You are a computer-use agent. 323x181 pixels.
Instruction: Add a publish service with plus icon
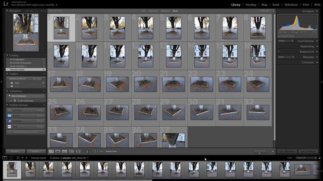point(44,105)
